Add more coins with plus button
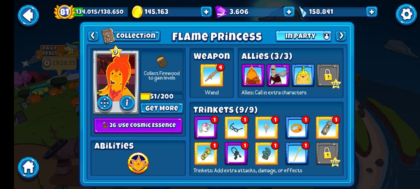420x189 pixels. 206,12
